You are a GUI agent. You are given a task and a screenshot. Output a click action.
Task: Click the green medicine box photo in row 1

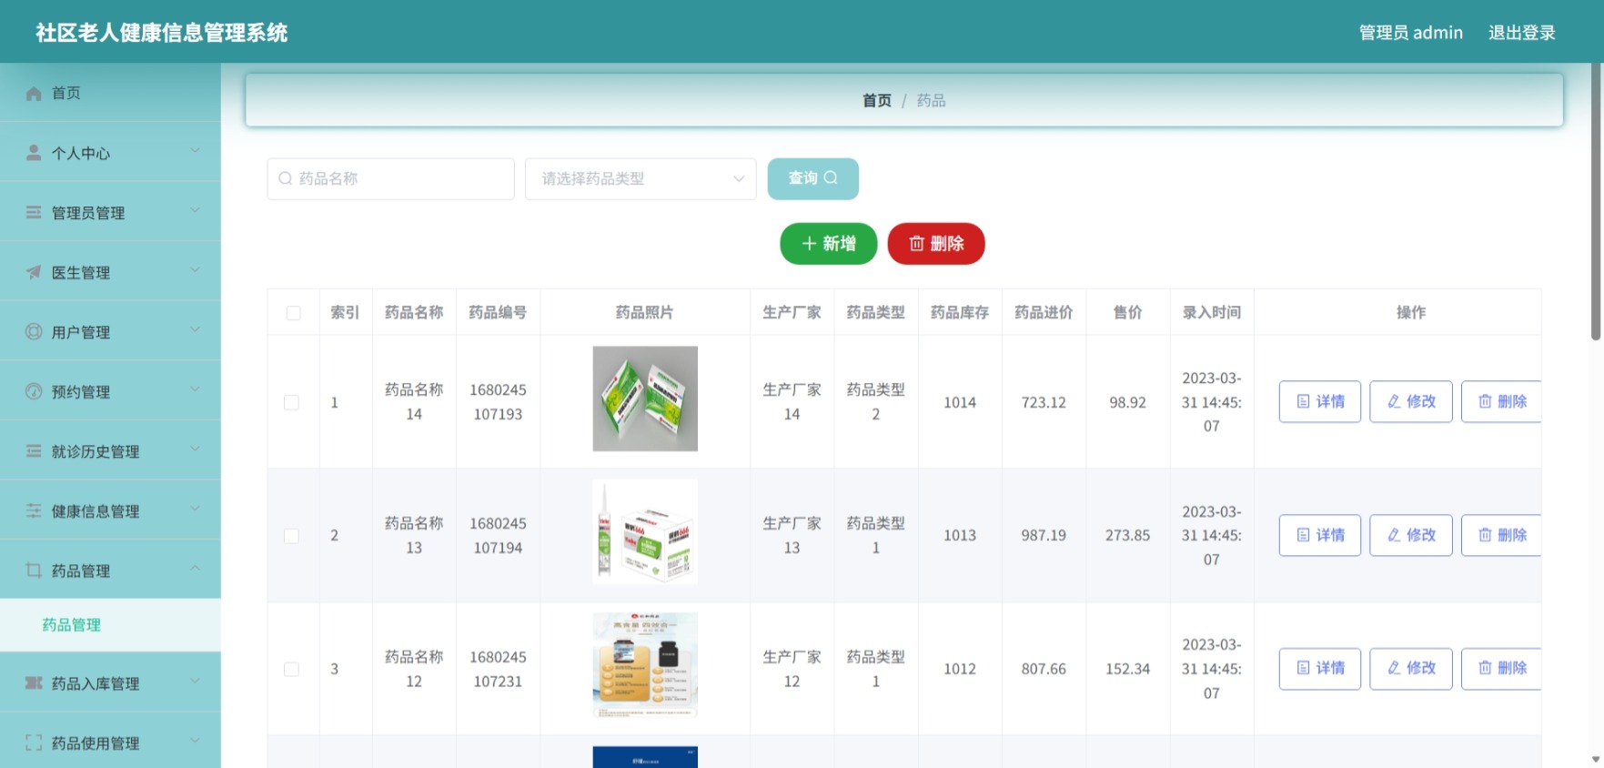645,399
